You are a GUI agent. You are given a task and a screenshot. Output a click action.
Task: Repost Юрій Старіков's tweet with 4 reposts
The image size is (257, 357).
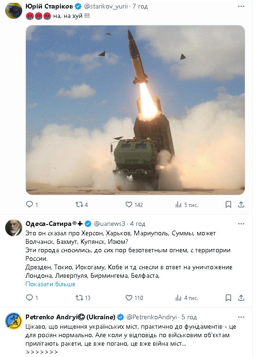tap(82, 205)
